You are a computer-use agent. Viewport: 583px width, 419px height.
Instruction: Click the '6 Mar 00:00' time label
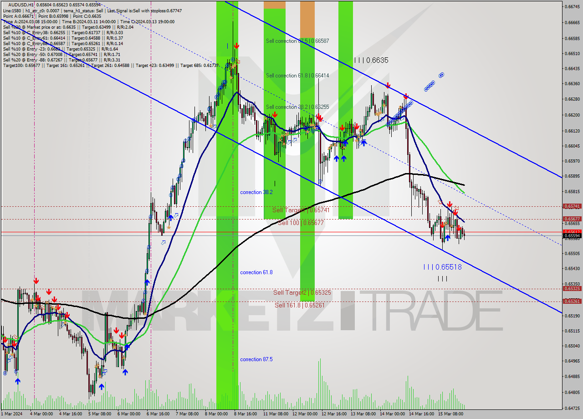pyautogui.click(x=129, y=414)
